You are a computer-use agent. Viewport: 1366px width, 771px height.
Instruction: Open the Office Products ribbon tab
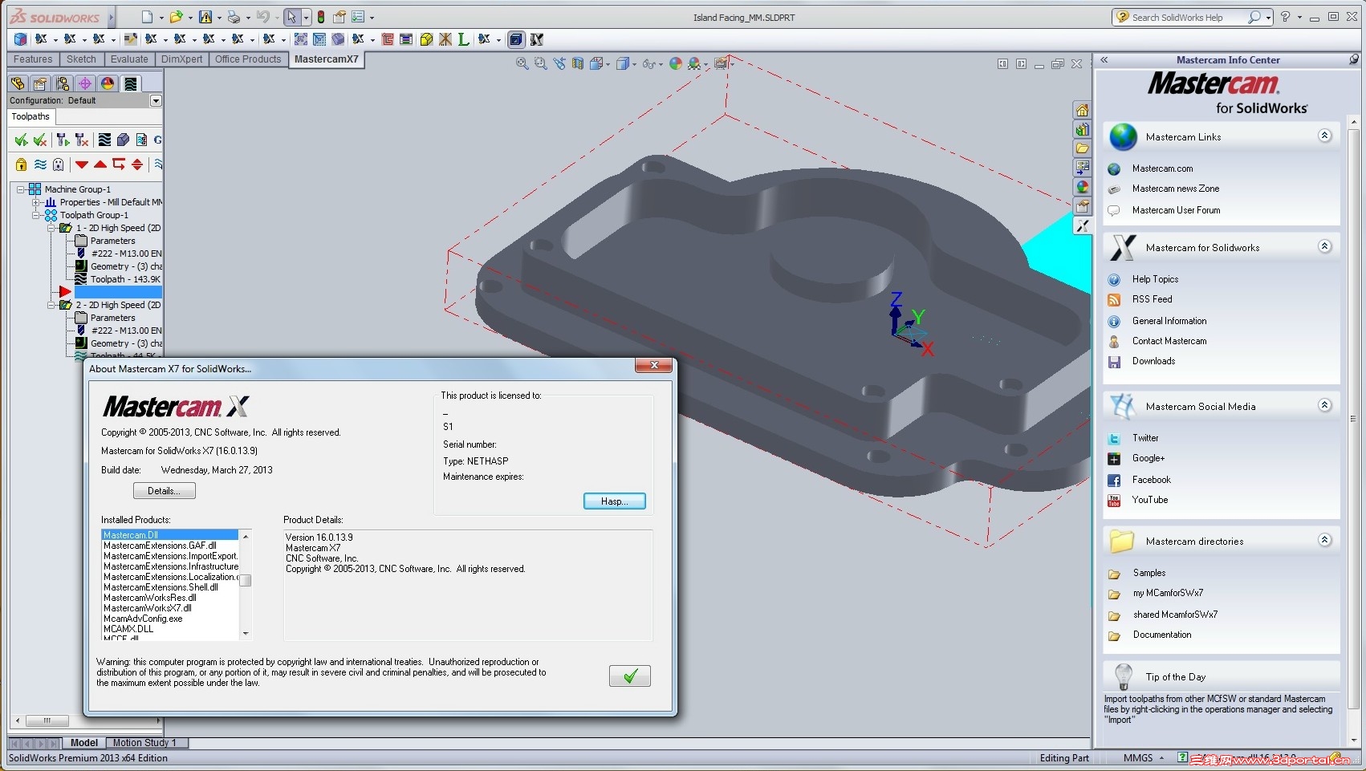coord(247,59)
